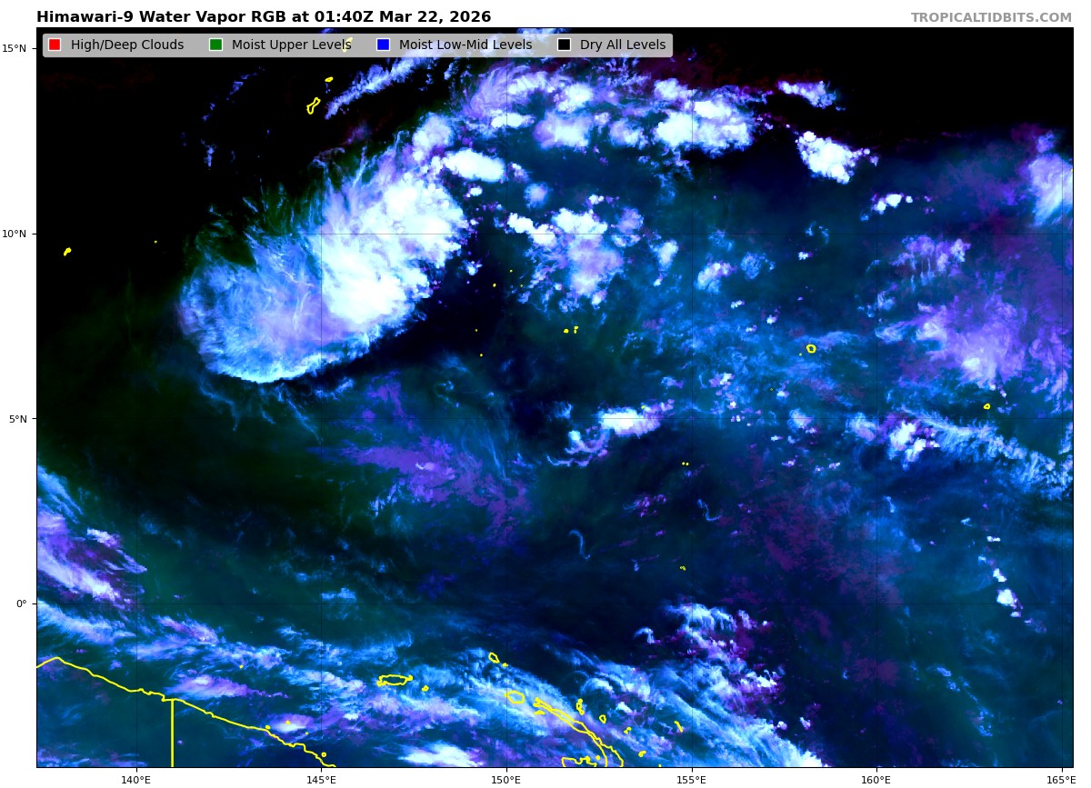Click the 160°E longitude axis label
Screen dimensions: 1091x788
coord(876,779)
